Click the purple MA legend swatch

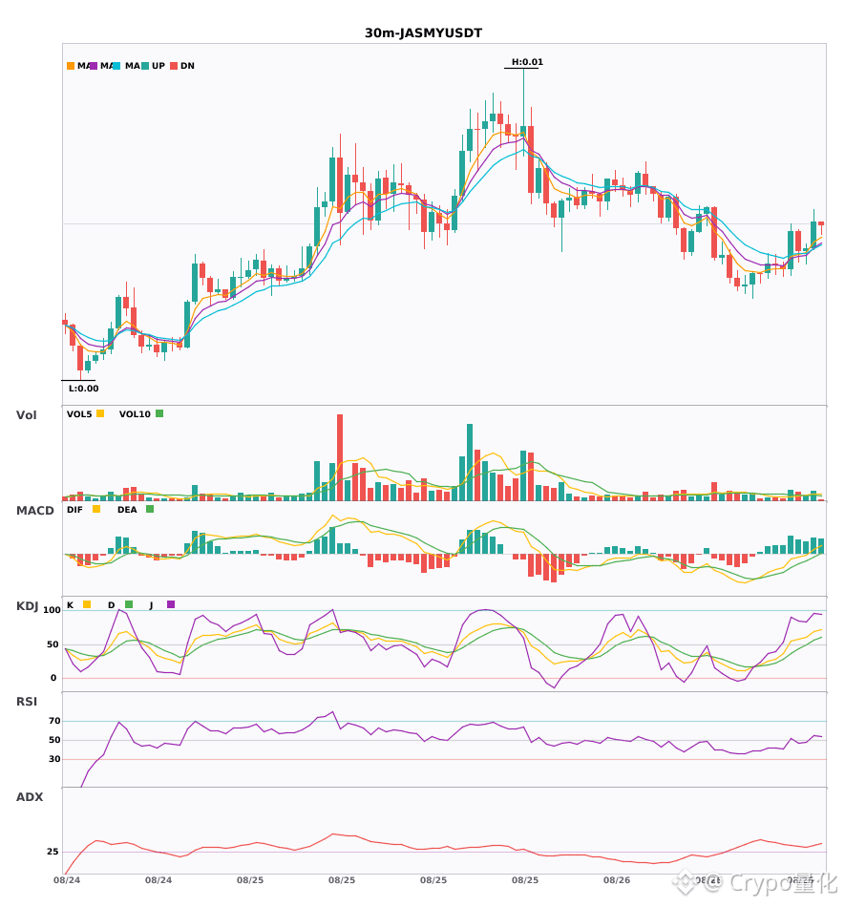click(94, 66)
